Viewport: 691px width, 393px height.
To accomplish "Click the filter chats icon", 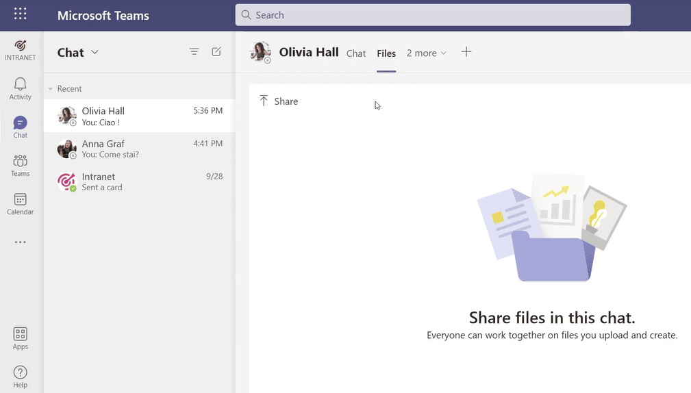I will coord(194,52).
